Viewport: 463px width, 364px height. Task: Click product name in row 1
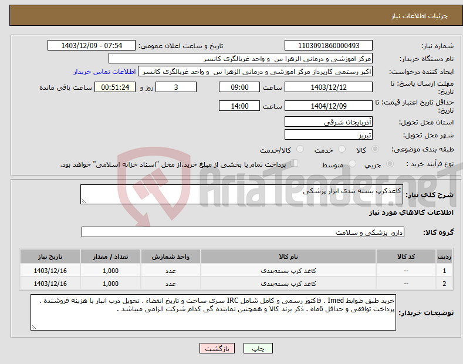pos(288,271)
